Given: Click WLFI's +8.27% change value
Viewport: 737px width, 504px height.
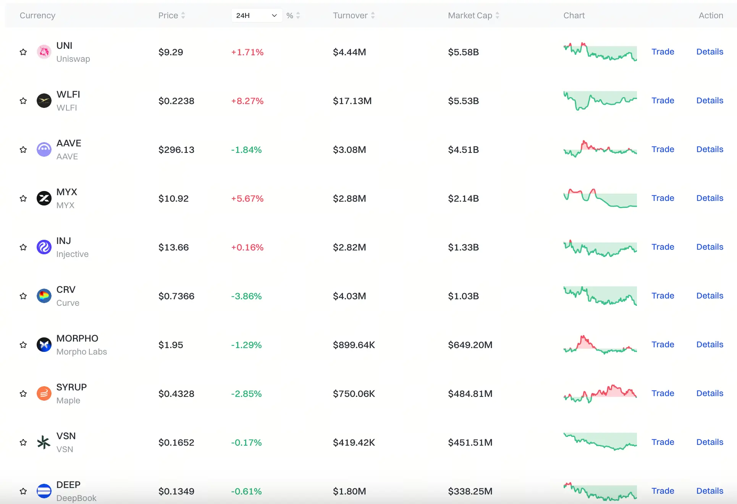Looking at the screenshot, I should click(247, 101).
